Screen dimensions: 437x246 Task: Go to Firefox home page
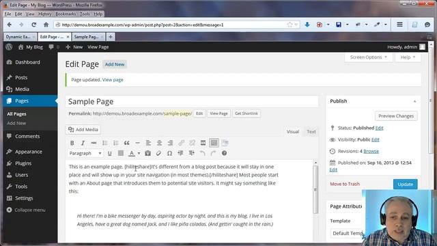tap(46, 25)
